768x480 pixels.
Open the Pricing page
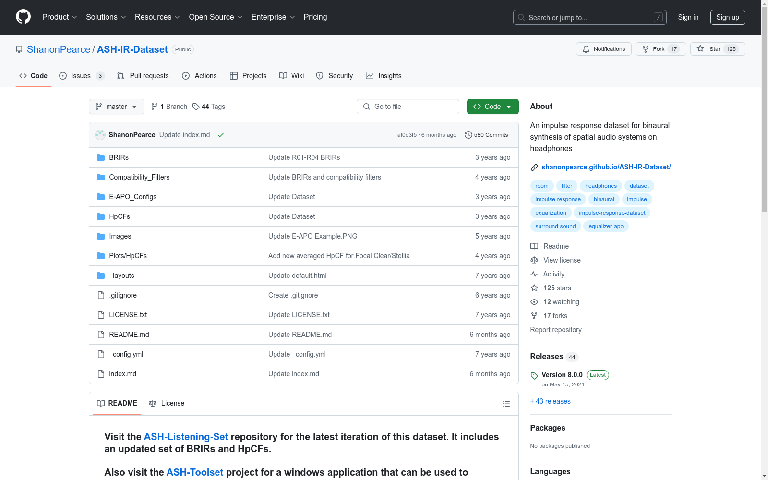tap(315, 17)
